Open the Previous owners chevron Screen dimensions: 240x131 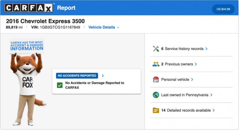(196, 64)
